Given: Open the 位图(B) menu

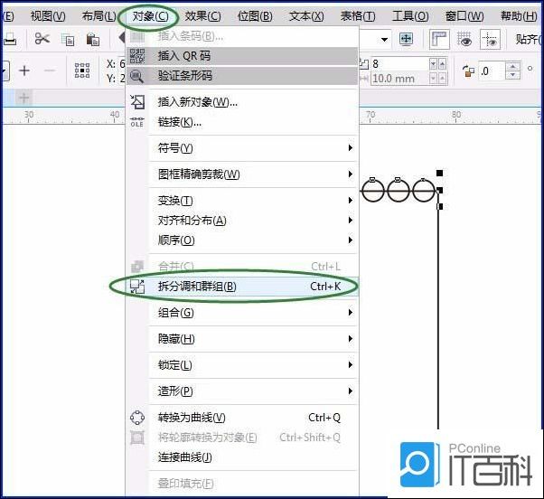Looking at the screenshot, I should 255,16.
